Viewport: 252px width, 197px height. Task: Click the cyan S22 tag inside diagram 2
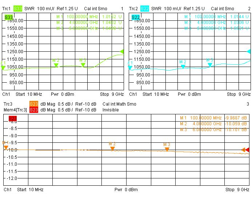point(136,17)
